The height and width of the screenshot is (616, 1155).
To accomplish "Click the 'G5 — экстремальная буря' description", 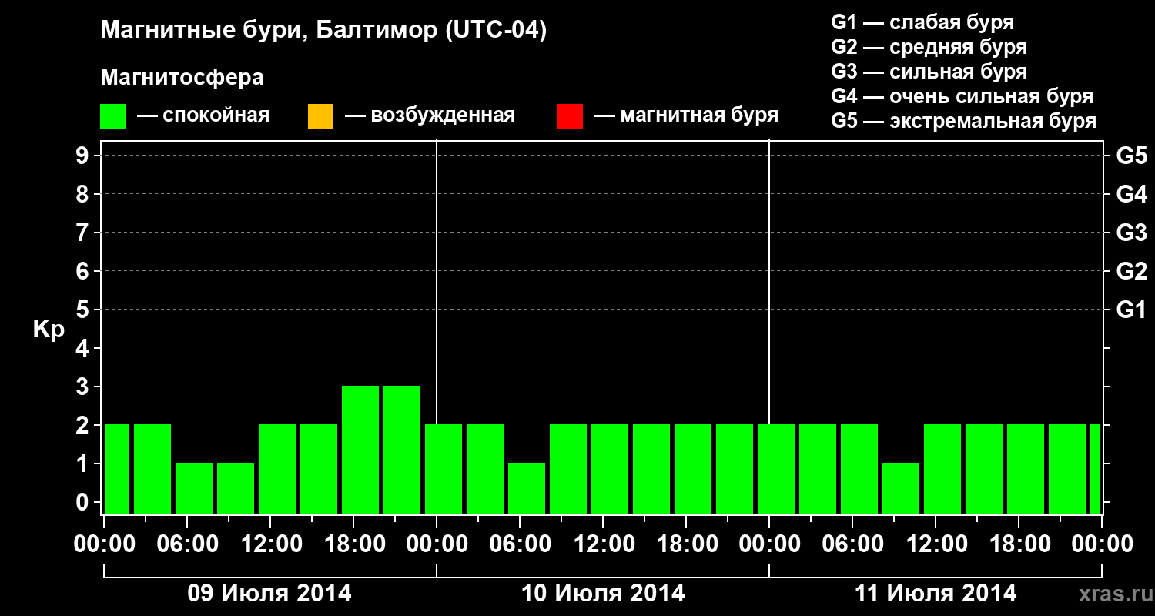I will click(964, 121).
